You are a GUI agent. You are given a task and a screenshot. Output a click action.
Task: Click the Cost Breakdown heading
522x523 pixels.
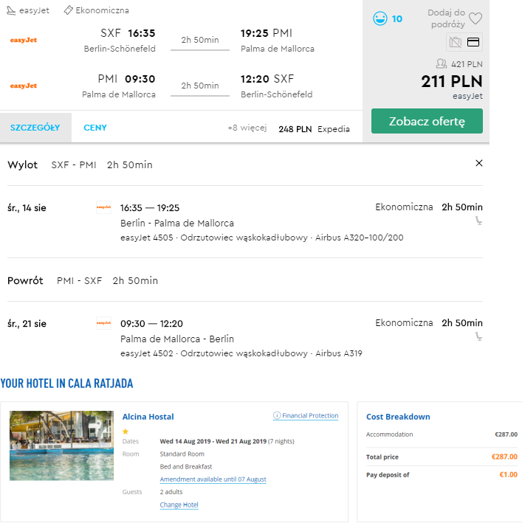(398, 417)
